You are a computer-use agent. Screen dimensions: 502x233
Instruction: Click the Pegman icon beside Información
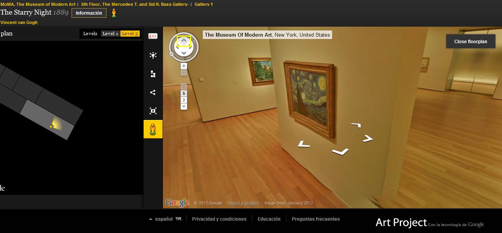coord(114,13)
